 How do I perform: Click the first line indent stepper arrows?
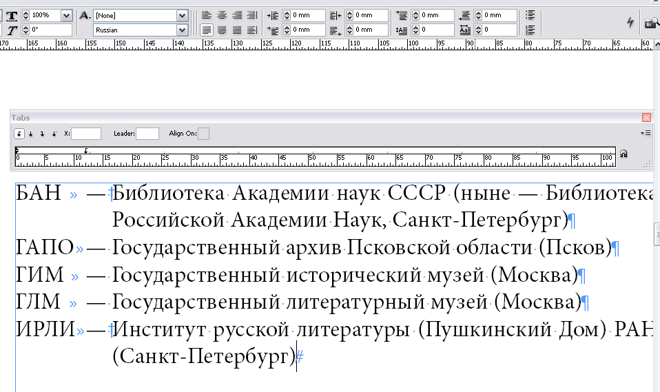(x=287, y=30)
